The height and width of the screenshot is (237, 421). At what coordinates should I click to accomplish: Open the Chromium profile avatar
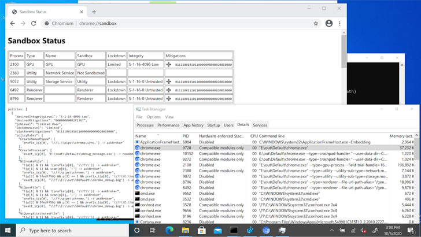coord(329,24)
